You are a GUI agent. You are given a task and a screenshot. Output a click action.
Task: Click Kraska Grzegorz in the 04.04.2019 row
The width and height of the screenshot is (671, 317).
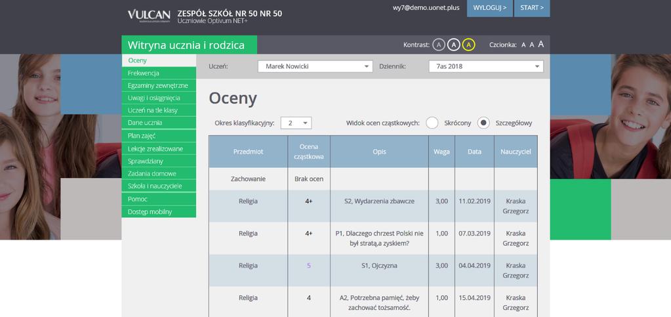tap(516, 271)
